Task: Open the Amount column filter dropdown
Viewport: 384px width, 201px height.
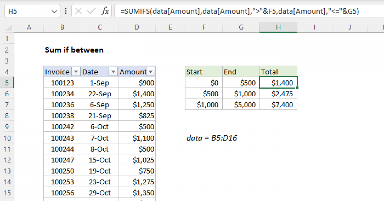Action: coord(151,72)
